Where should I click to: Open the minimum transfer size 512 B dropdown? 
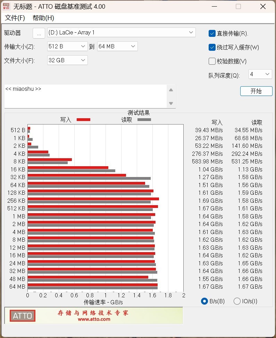67,46
